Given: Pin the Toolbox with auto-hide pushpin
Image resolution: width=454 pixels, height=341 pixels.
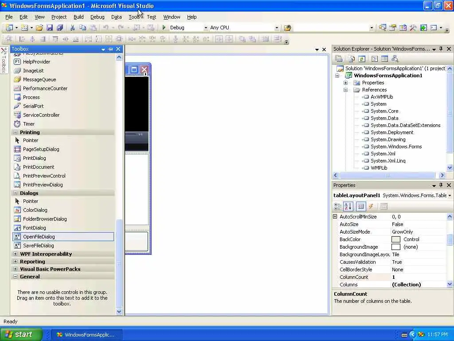Looking at the screenshot, I should coord(110,49).
